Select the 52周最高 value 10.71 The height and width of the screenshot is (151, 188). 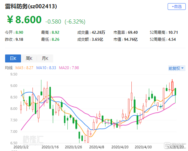click(x=173, y=32)
